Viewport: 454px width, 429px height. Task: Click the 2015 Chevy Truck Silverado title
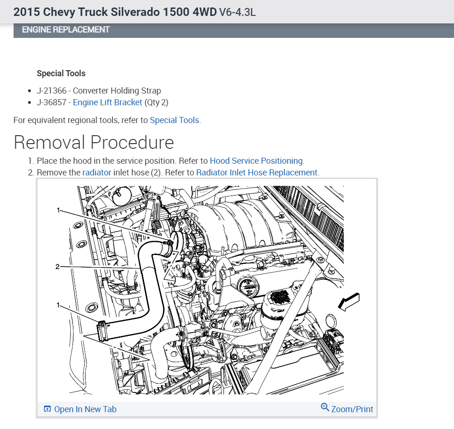tap(115, 12)
